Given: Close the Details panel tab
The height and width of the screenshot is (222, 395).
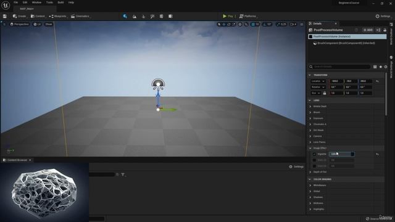Looking at the screenshot, I should coord(336,23).
